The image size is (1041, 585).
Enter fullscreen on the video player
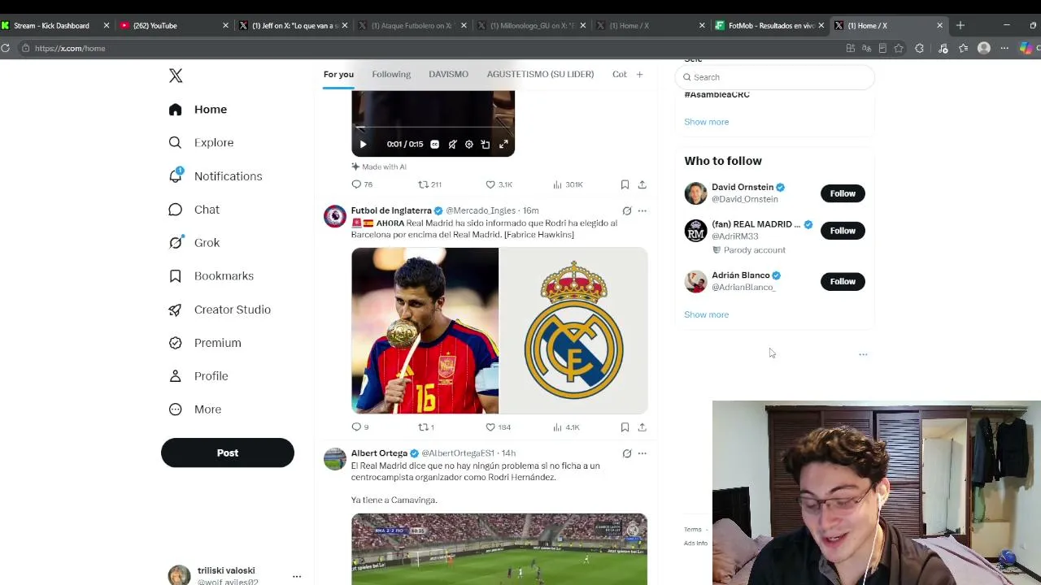503,145
